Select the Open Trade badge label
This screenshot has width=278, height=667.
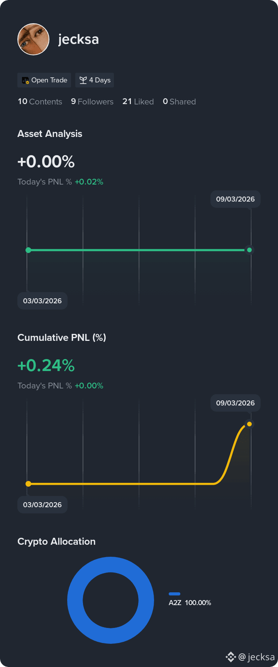tap(49, 80)
